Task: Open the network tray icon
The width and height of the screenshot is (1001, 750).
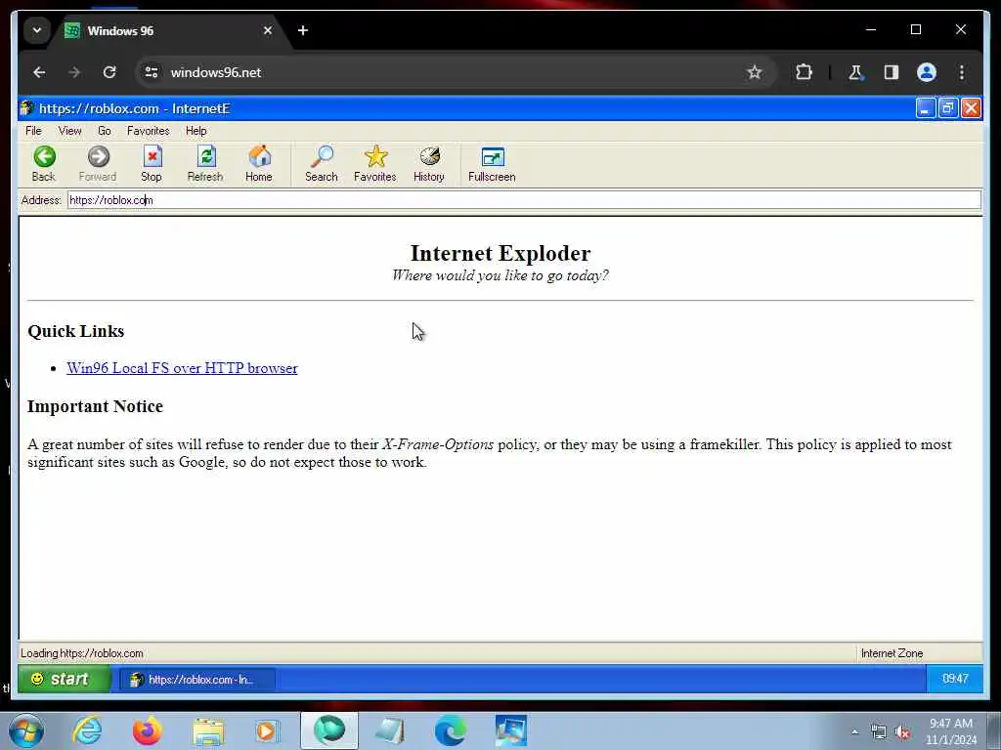Action: pos(879,732)
